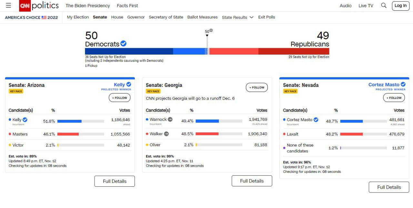The width and height of the screenshot is (413, 208).
Task: Follow the Georgia Senate race
Action: (x=257, y=88)
